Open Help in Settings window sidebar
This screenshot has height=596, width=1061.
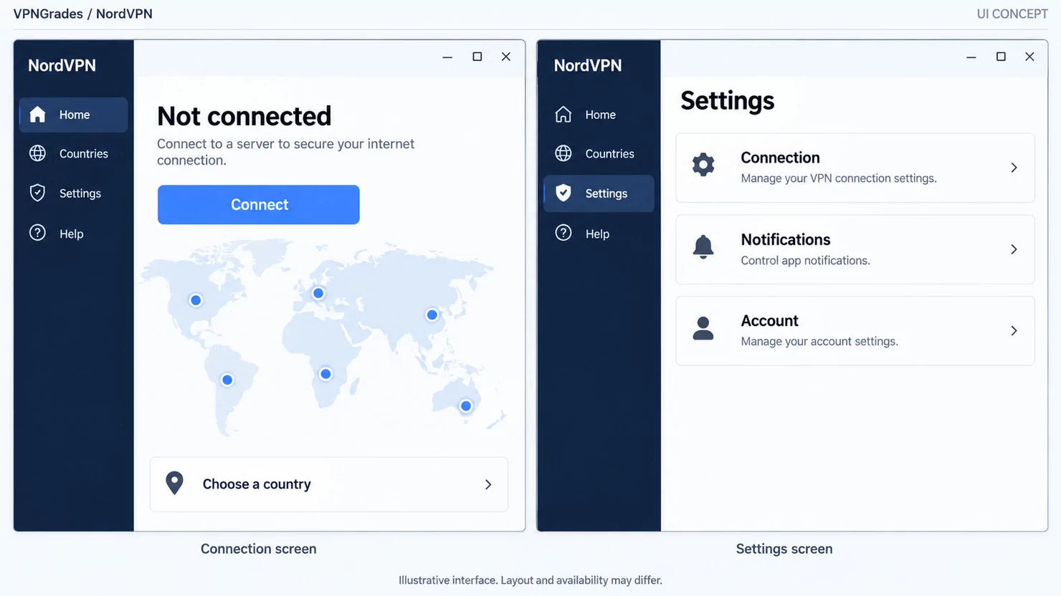point(599,234)
